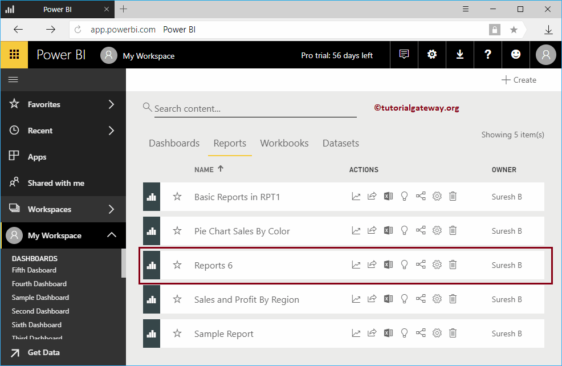
Task: Open a new browser tab
Action: [x=123, y=9]
